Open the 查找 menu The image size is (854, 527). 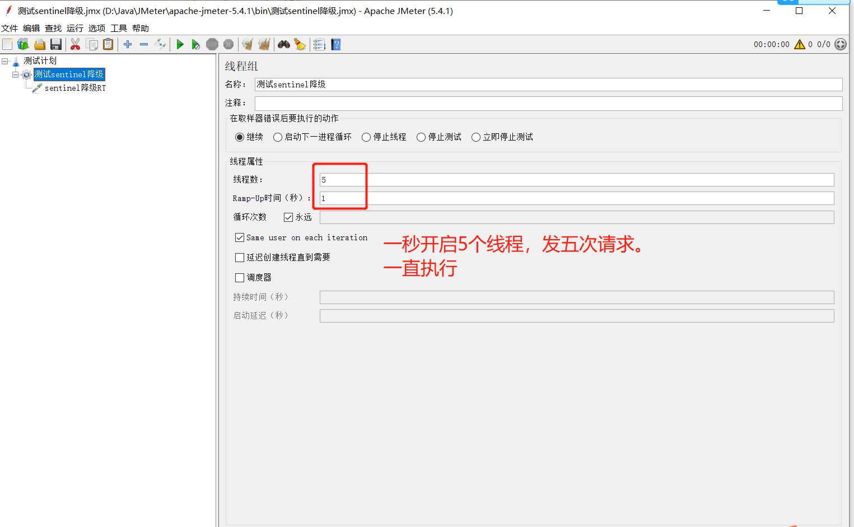pos(53,28)
